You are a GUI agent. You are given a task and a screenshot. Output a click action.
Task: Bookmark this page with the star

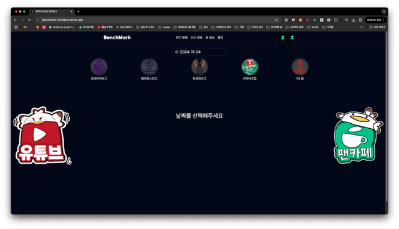click(x=276, y=20)
